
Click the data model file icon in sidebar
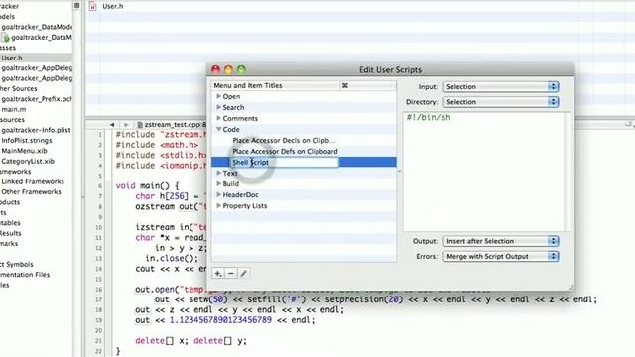6,38
